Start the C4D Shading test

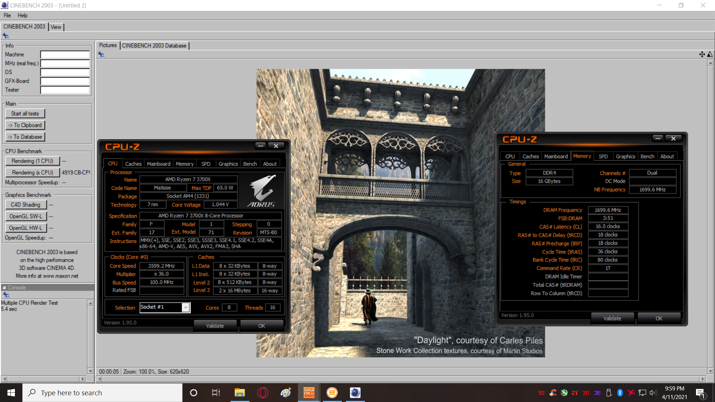click(26, 205)
